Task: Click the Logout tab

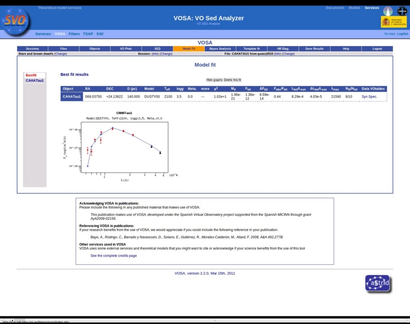Action: pos(377,49)
